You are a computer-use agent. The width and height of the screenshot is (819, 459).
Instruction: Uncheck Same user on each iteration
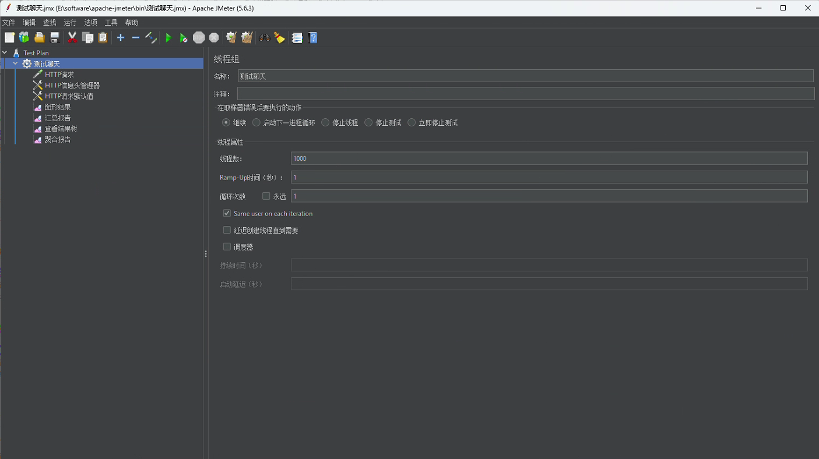(227, 214)
